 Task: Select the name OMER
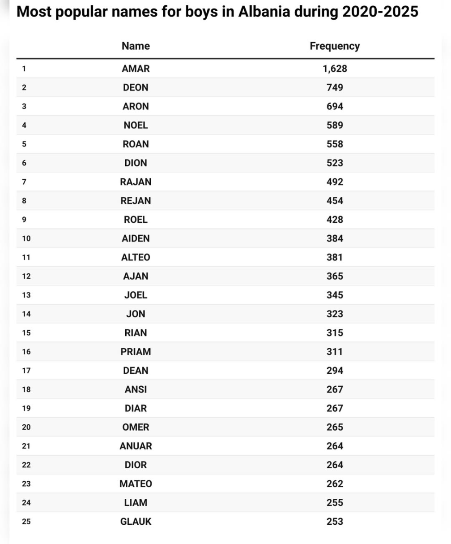(136, 427)
